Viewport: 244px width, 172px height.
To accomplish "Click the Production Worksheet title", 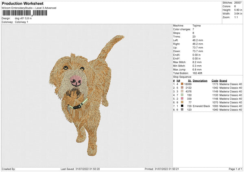I will (x=22, y=4).
